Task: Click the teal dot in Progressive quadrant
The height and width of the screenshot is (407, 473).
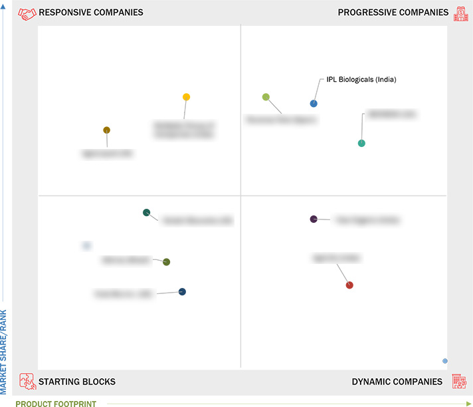Action: click(361, 143)
